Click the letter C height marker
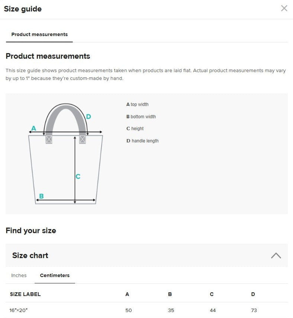This screenshot has height=318, width=293. point(78,177)
